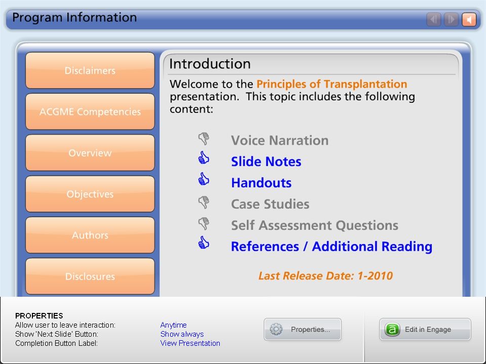Click the green Engage logo icon

click(x=392, y=329)
